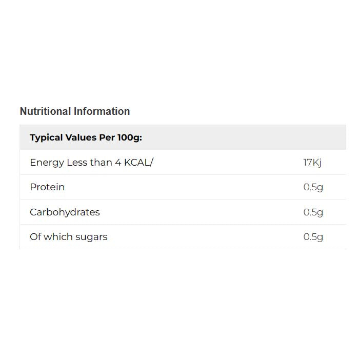359x359 pixels.
Task: Click the 100g: text in table header
Action: (x=129, y=137)
